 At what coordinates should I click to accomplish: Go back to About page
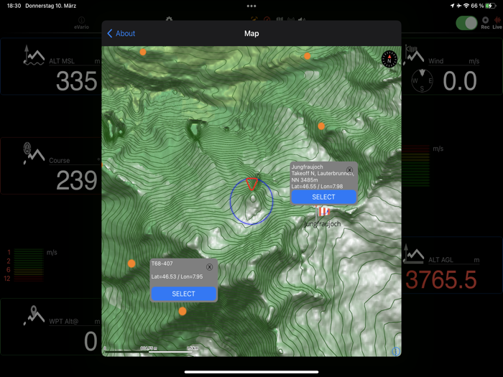click(121, 33)
